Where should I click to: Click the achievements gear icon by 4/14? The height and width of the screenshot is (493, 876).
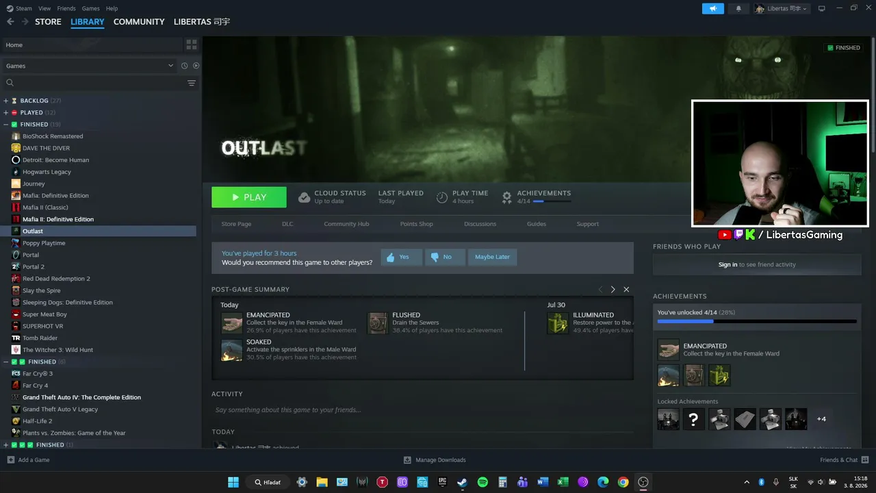pos(506,197)
